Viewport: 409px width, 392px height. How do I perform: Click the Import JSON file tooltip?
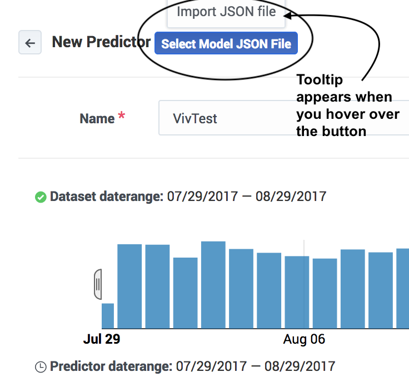(x=226, y=12)
